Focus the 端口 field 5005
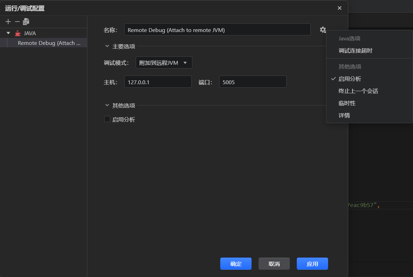This screenshot has width=413, height=277. [253, 82]
